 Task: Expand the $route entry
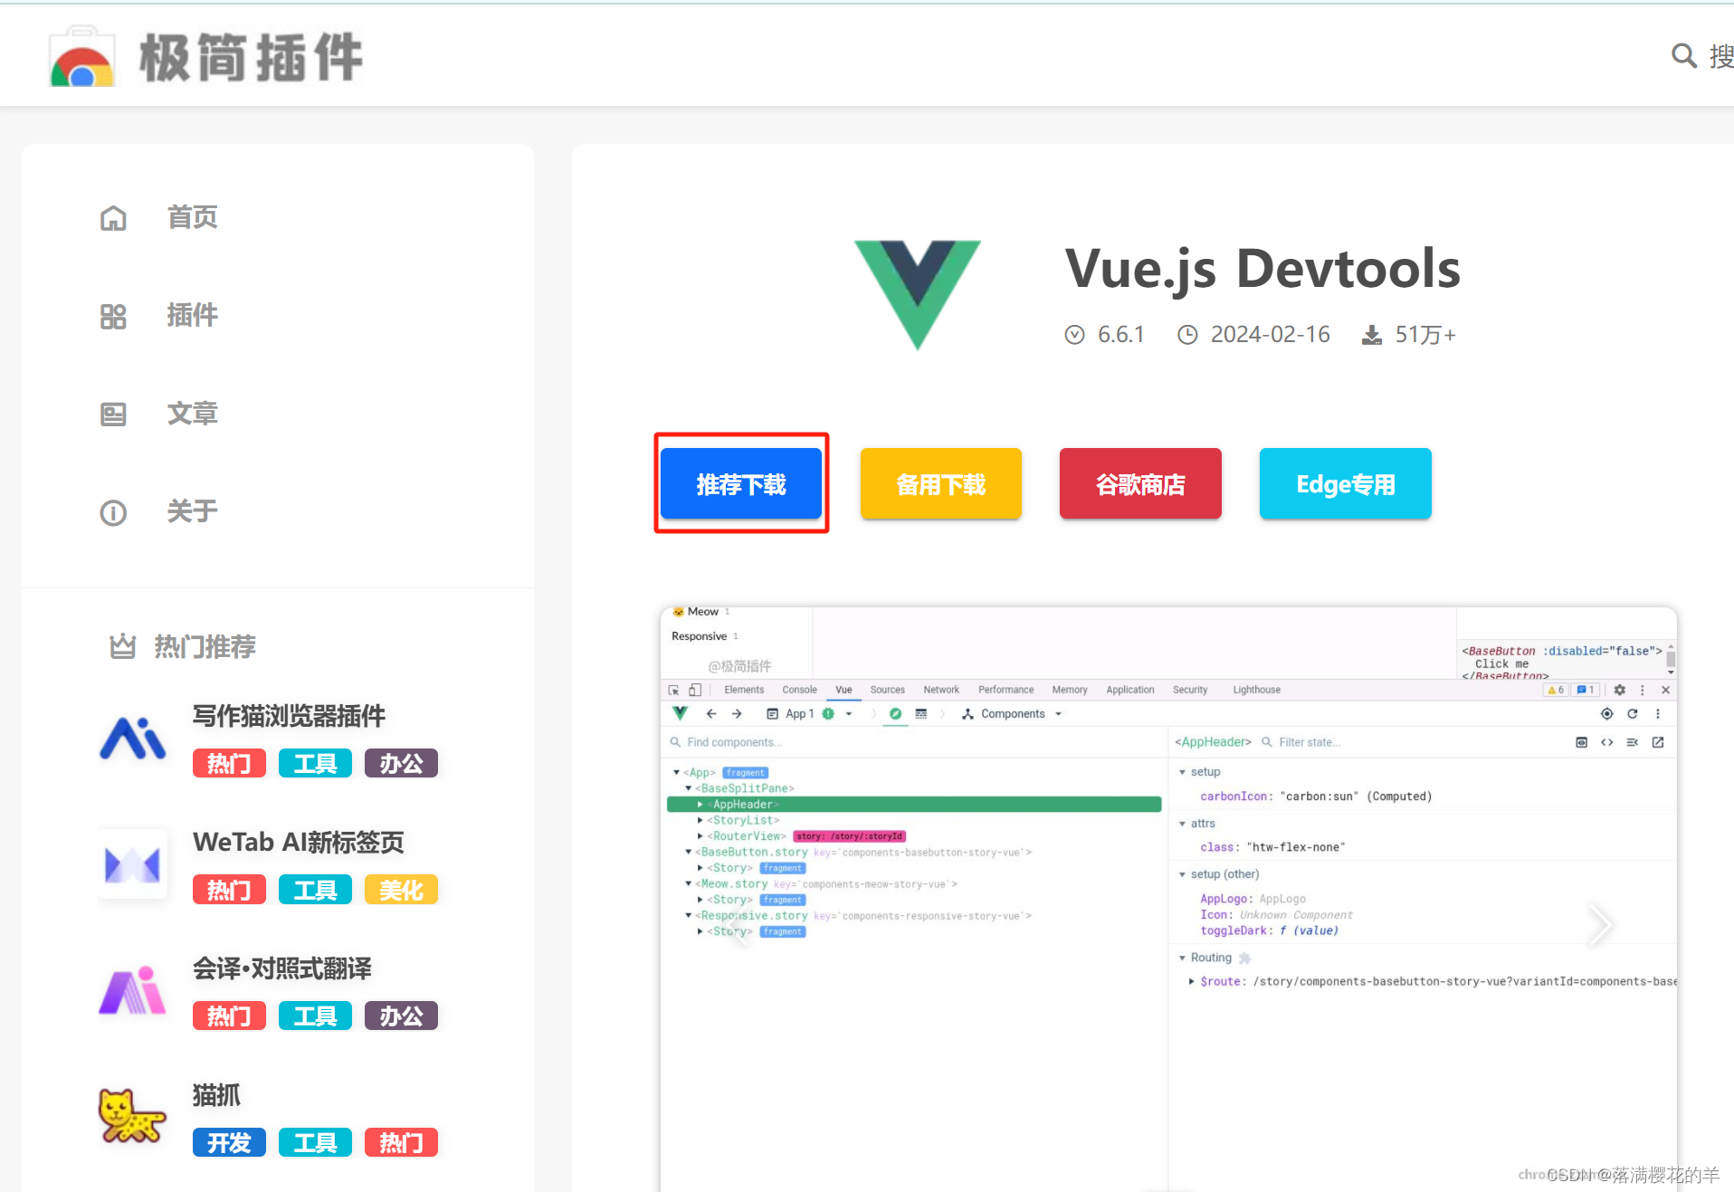(1191, 981)
